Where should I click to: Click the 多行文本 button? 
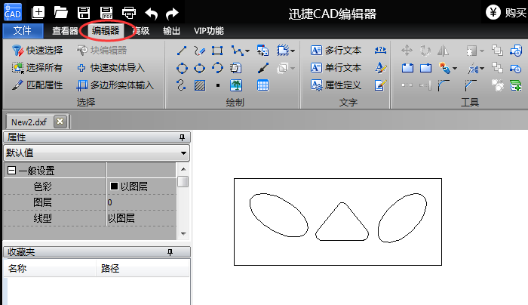pos(336,51)
